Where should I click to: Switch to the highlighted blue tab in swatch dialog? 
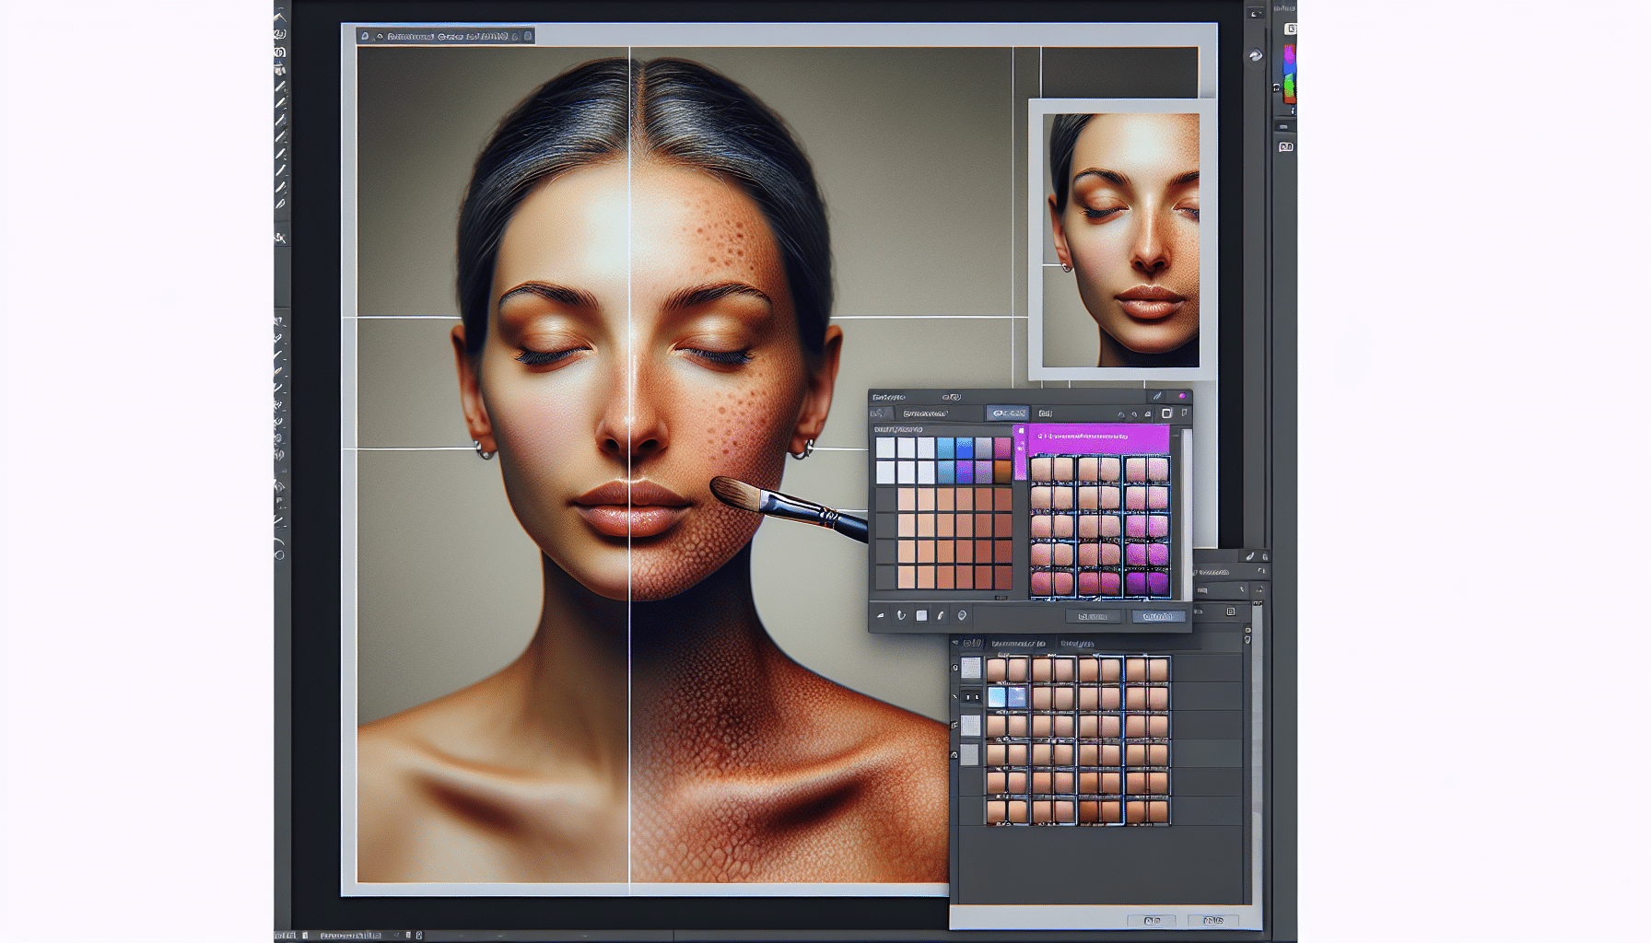point(1007,413)
